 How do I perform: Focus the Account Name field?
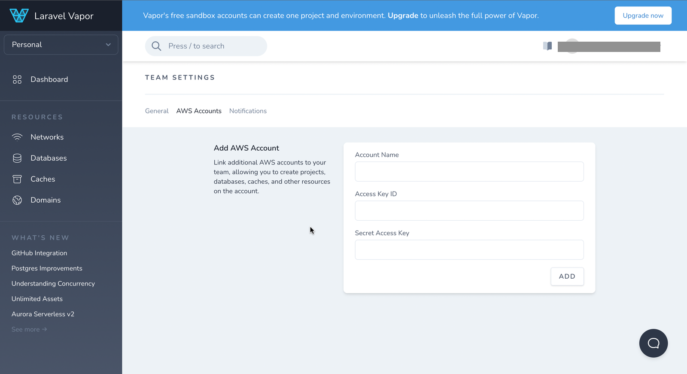click(x=469, y=172)
